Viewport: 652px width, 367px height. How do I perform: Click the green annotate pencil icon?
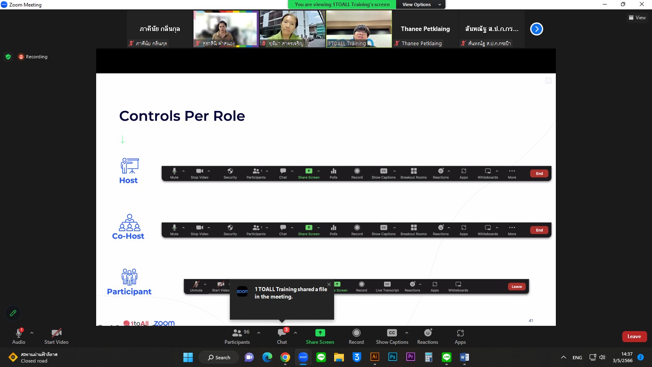(13, 313)
